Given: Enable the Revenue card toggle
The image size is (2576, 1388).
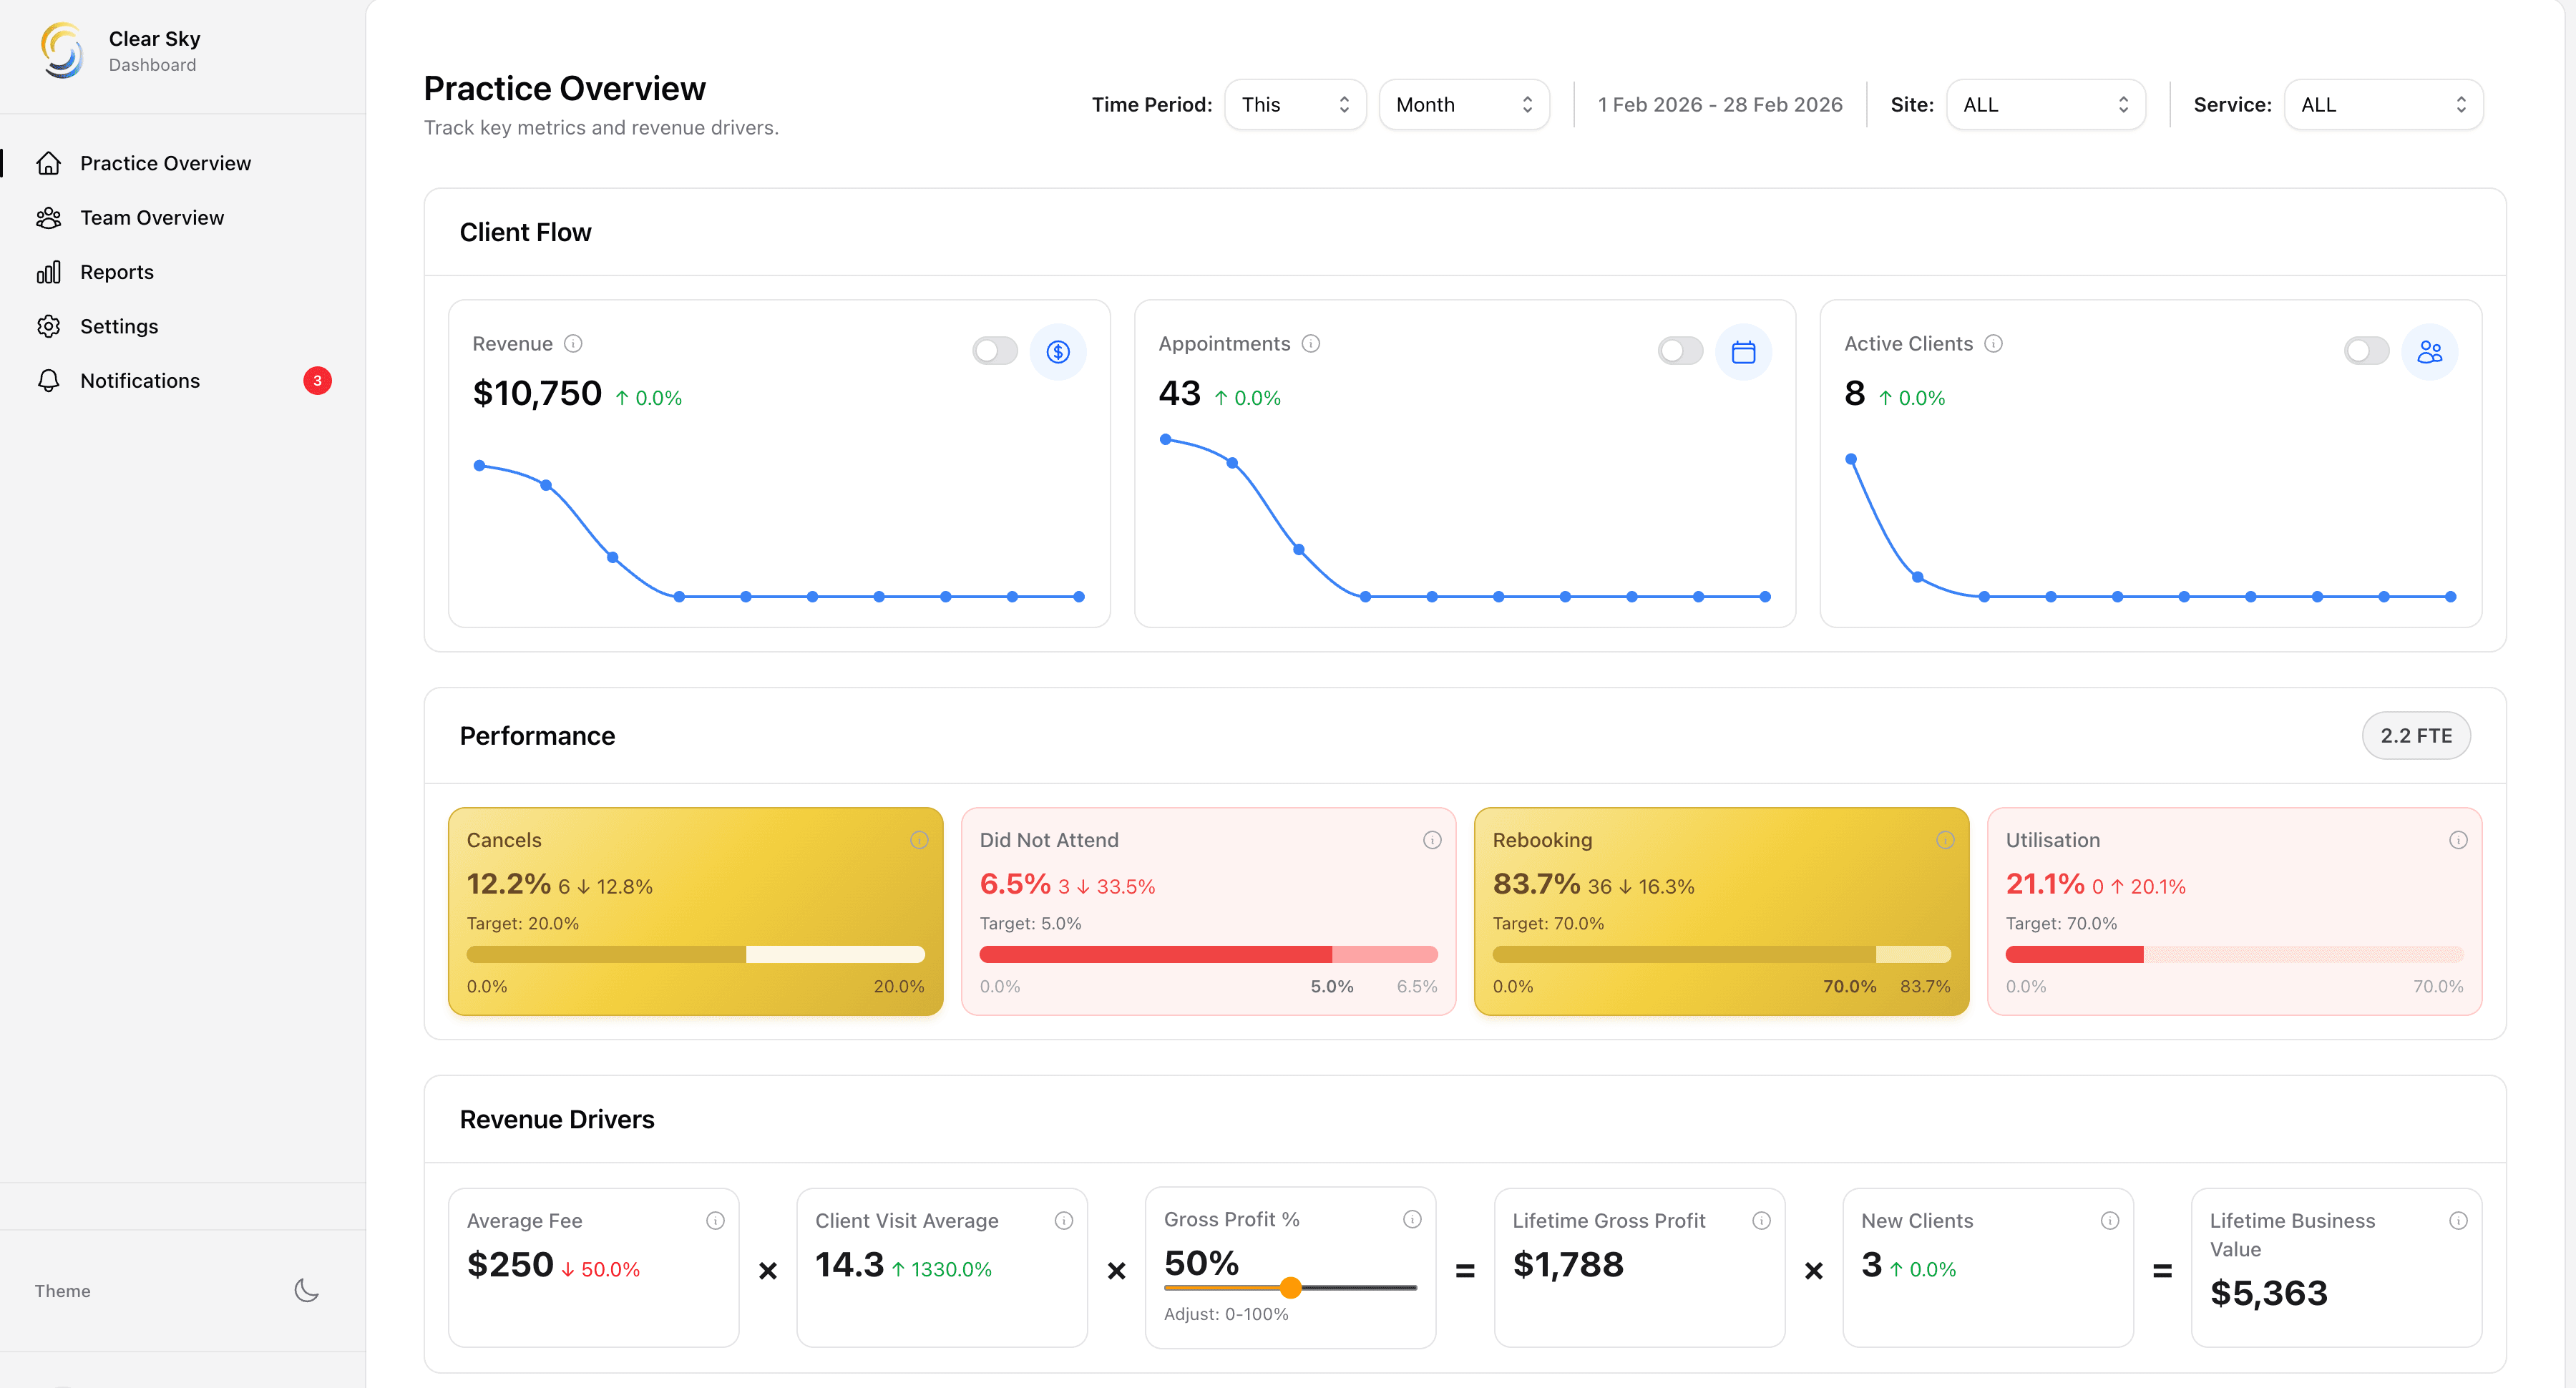Looking at the screenshot, I should click(994, 351).
